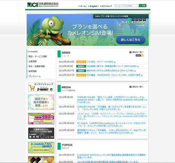This screenshot has width=175, height=163.
Task: Click プレスリリース tag on カメレオンSIM news row
Action: pos(81,75)
